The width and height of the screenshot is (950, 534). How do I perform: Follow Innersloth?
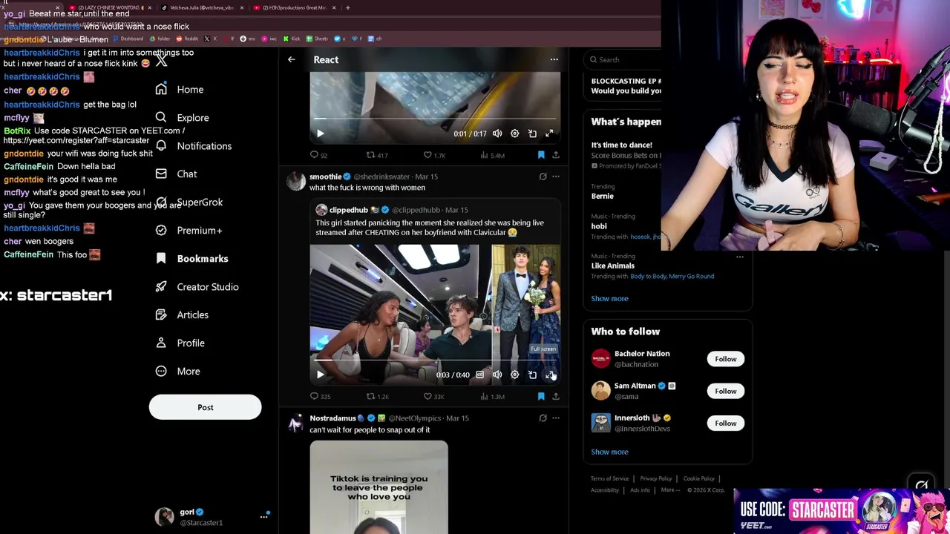[x=725, y=423]
